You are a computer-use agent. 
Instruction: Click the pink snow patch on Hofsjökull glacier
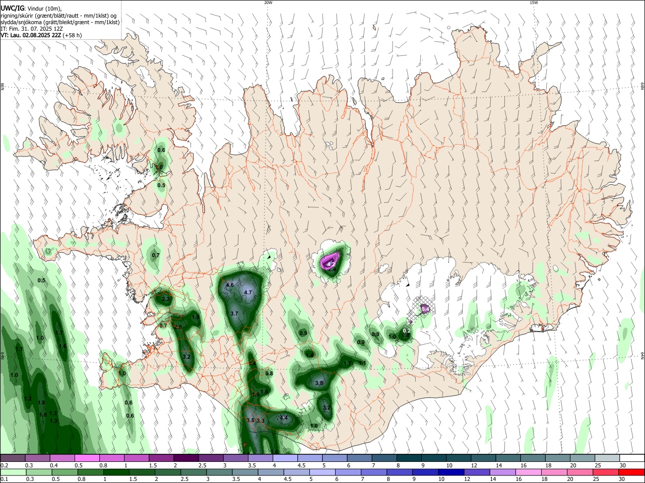[331, 262]
